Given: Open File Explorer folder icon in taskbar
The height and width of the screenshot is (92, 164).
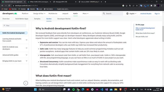Looking at the screenshot, I should pyautogui.click(x=116, y=89).
